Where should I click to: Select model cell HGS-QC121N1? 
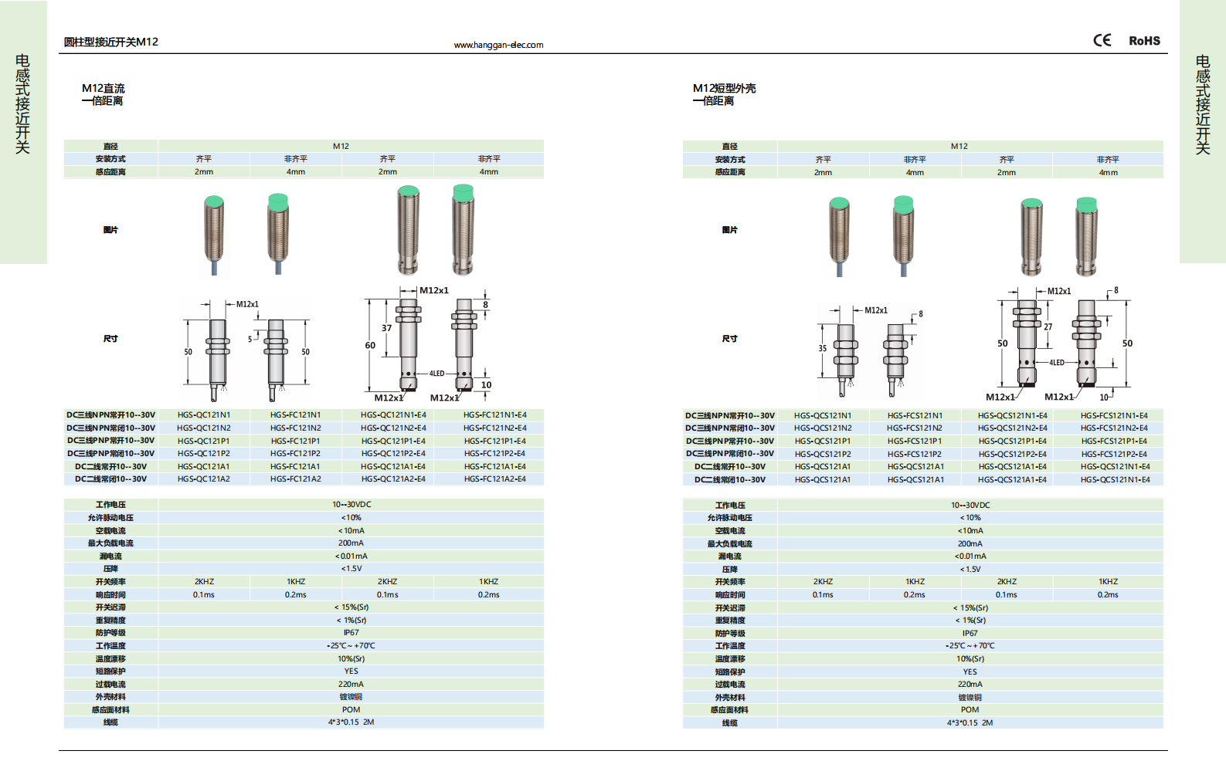click(204, 415)
